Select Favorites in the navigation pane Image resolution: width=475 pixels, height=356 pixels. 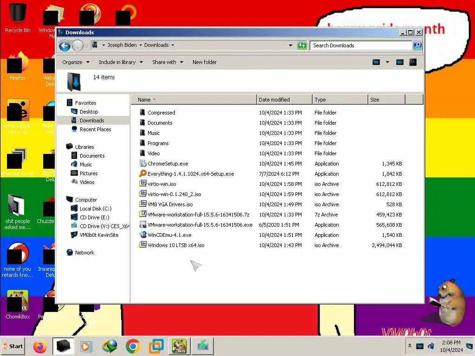(x=85, y=103)
